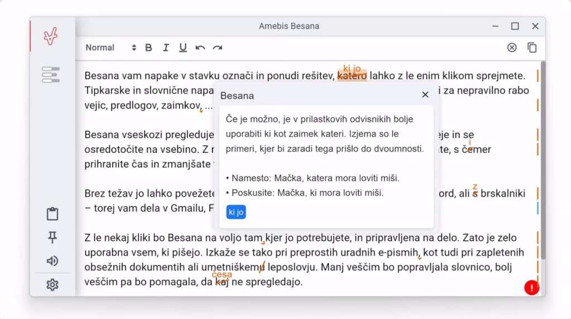Open the sliders settings panel in sidebar
The image size is (571, 319).
(x=51, y=75)
